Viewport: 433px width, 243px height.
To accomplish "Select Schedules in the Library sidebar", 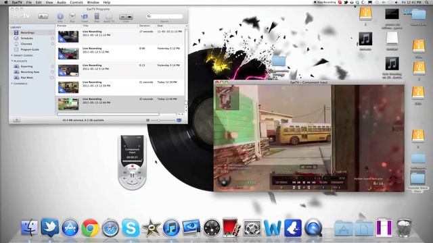I will 32,38.
